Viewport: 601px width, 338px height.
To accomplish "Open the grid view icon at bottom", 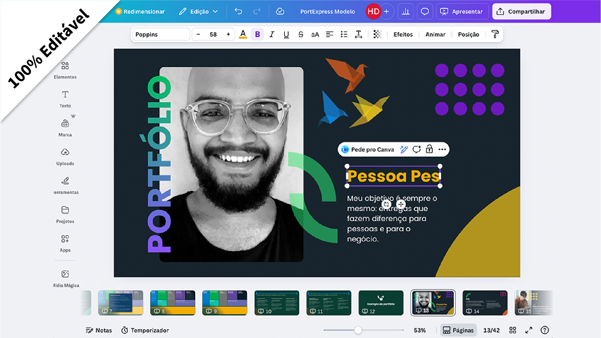I will (513, 330).
